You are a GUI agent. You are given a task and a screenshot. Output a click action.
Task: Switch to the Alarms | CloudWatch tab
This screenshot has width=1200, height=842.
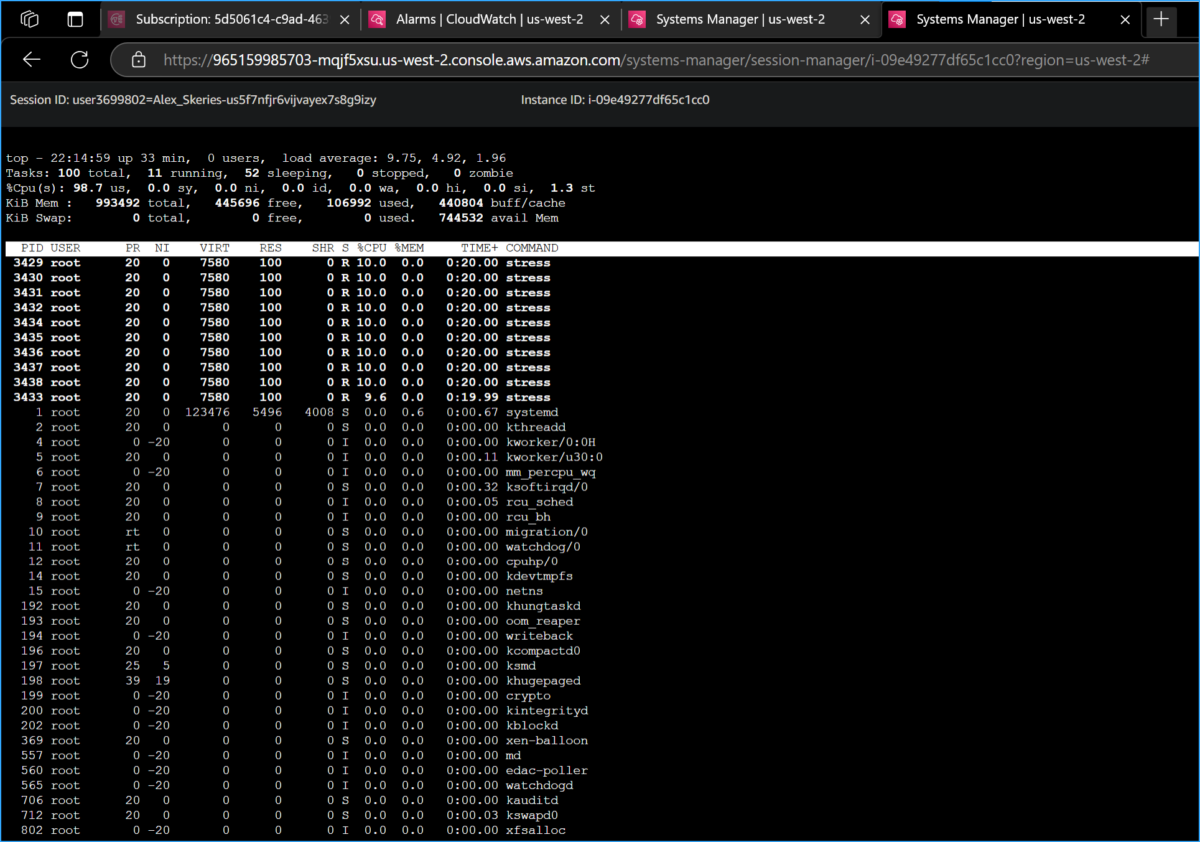tap(489, 19)
